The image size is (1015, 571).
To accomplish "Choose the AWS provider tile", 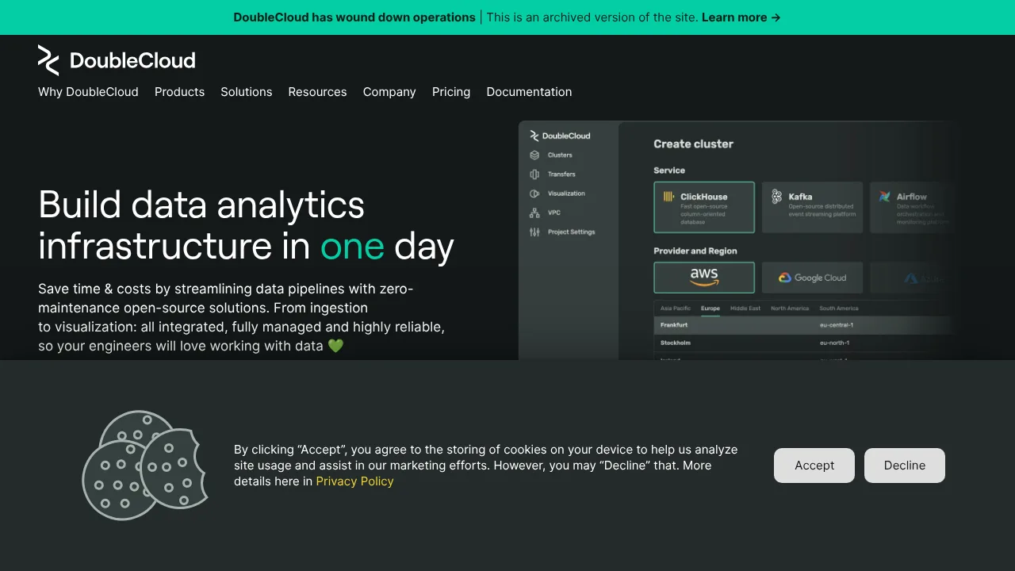I will pos(704,278).
